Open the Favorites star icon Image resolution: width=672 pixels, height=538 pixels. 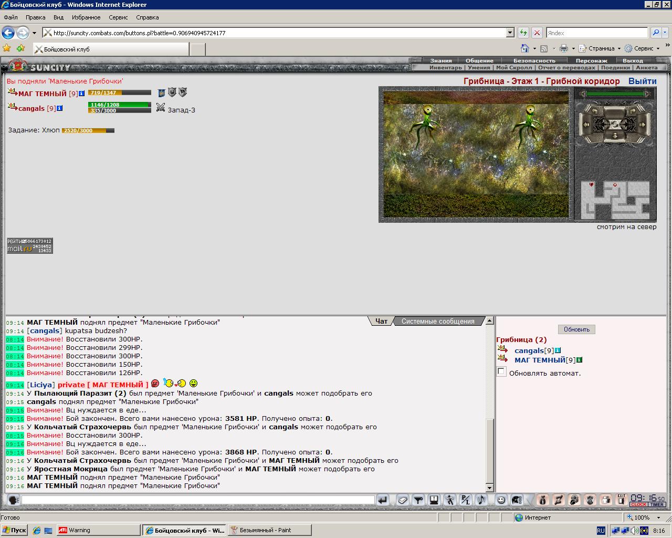7,48
